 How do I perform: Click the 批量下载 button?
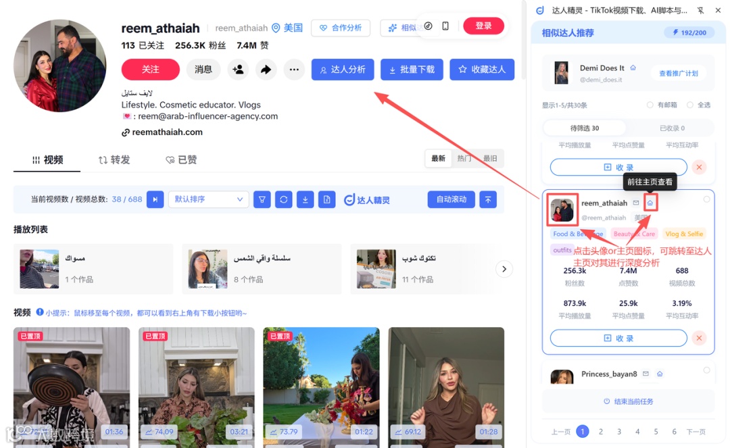(x=412, y=70)
